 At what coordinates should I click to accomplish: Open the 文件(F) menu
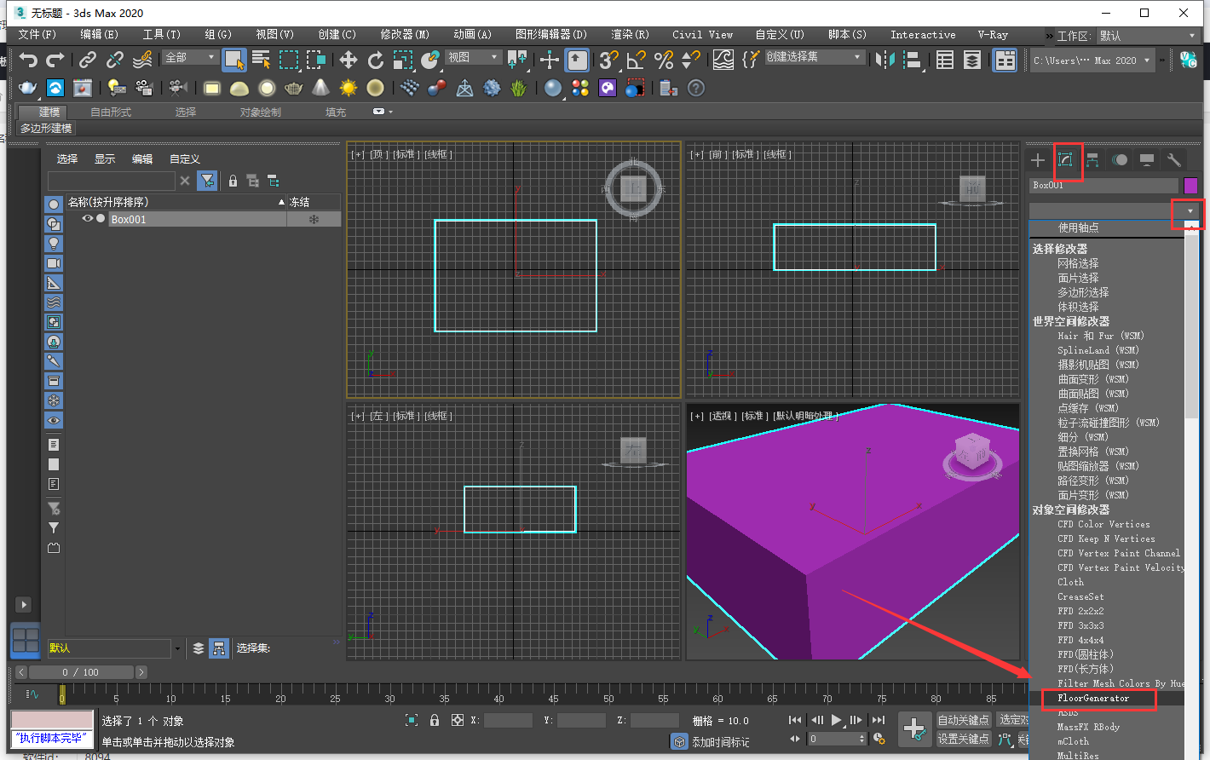[x=37, y=35]
